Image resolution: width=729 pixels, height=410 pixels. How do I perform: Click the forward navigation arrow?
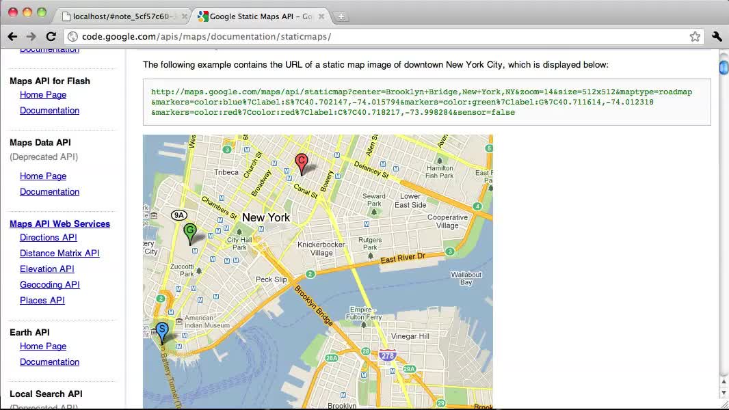pyautogui.click(x=31, y=36)
